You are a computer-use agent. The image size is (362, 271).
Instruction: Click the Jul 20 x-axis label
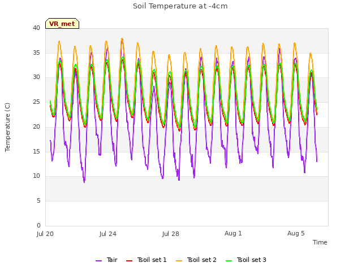[45, 234]
